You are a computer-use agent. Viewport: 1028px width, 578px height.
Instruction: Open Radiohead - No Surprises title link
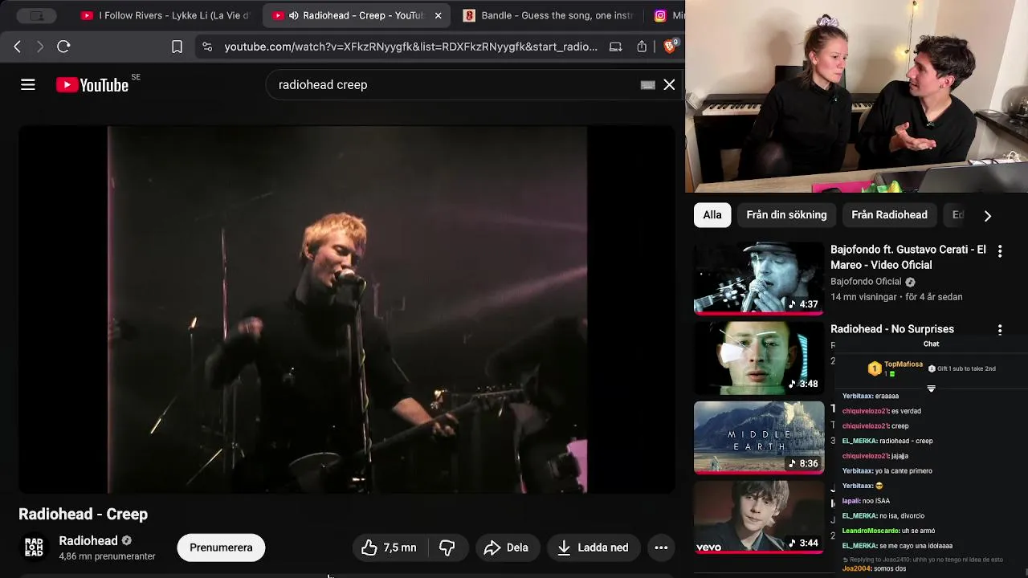[x=892, y=329]
